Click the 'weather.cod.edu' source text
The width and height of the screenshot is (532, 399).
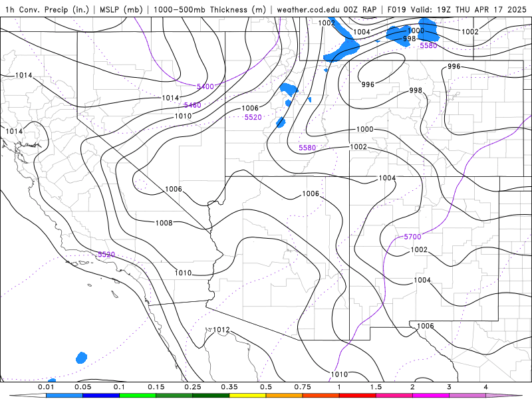[x=308, y=9]
